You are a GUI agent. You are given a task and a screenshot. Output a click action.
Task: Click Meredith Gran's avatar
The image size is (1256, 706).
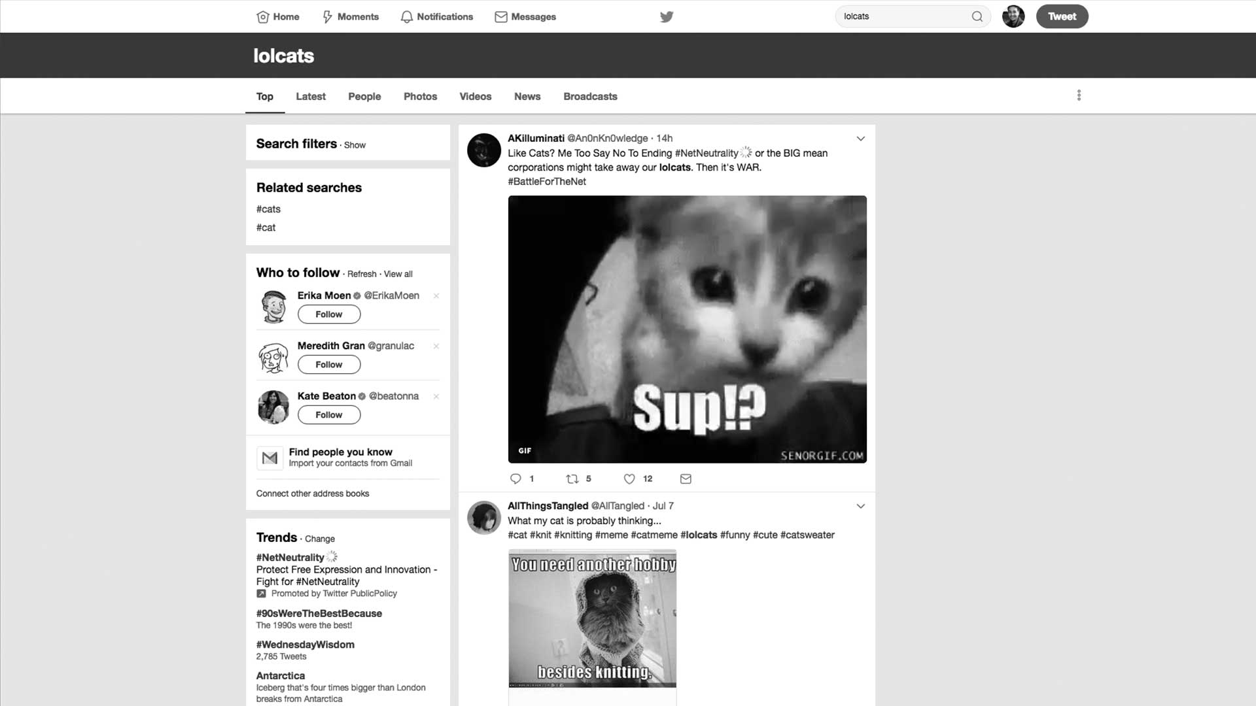pyautogui.click(x=273, y=357)
